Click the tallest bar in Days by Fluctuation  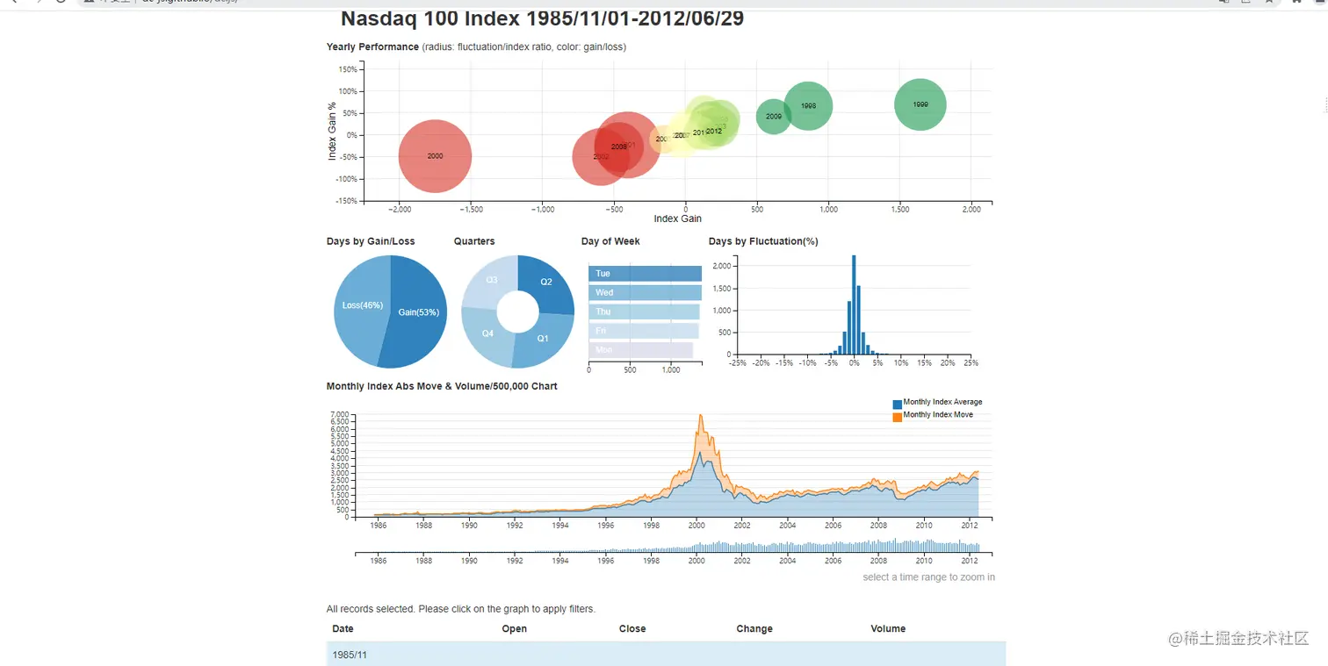[854, 304]
